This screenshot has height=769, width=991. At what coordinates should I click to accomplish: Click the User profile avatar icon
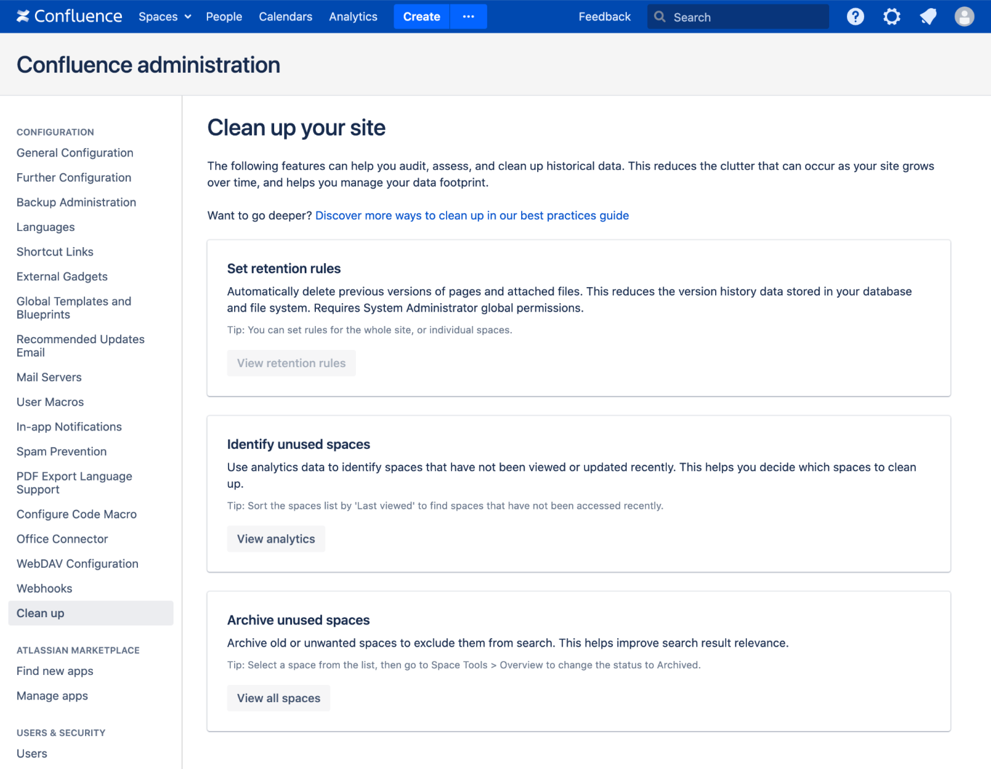tap(964, 16)
